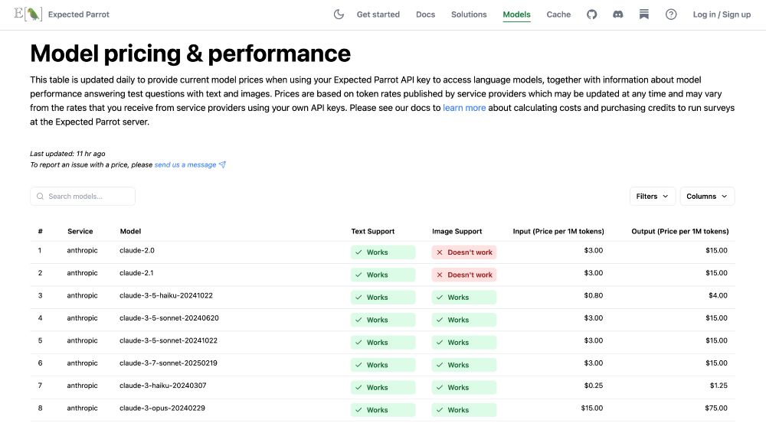Click the # column header
This screenshot has height=423, width=766.
tap(40, 231)
